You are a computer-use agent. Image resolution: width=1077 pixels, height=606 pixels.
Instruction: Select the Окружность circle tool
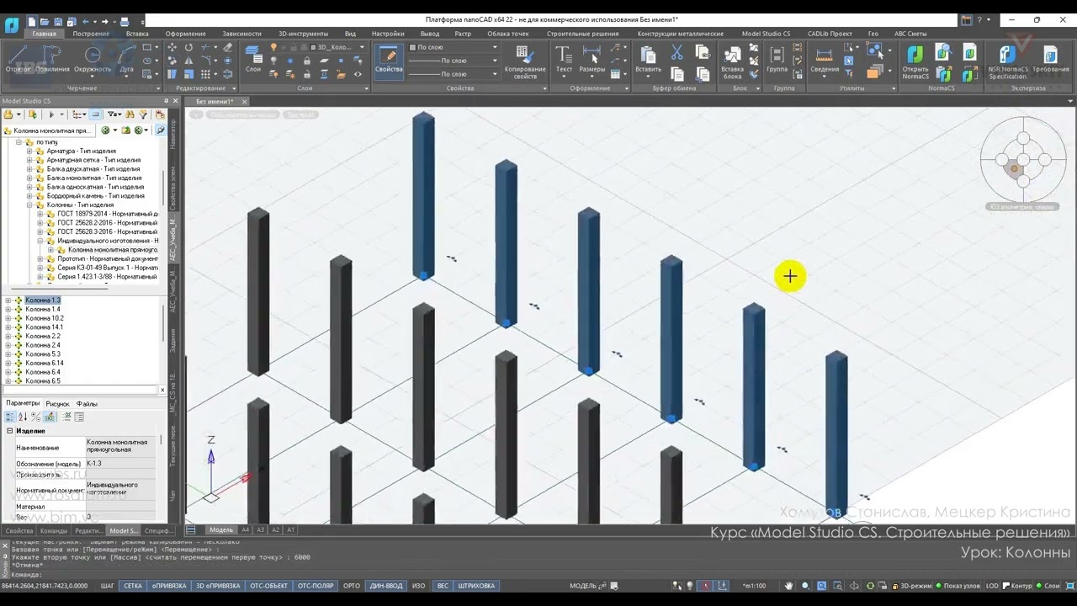coord(93,60)
